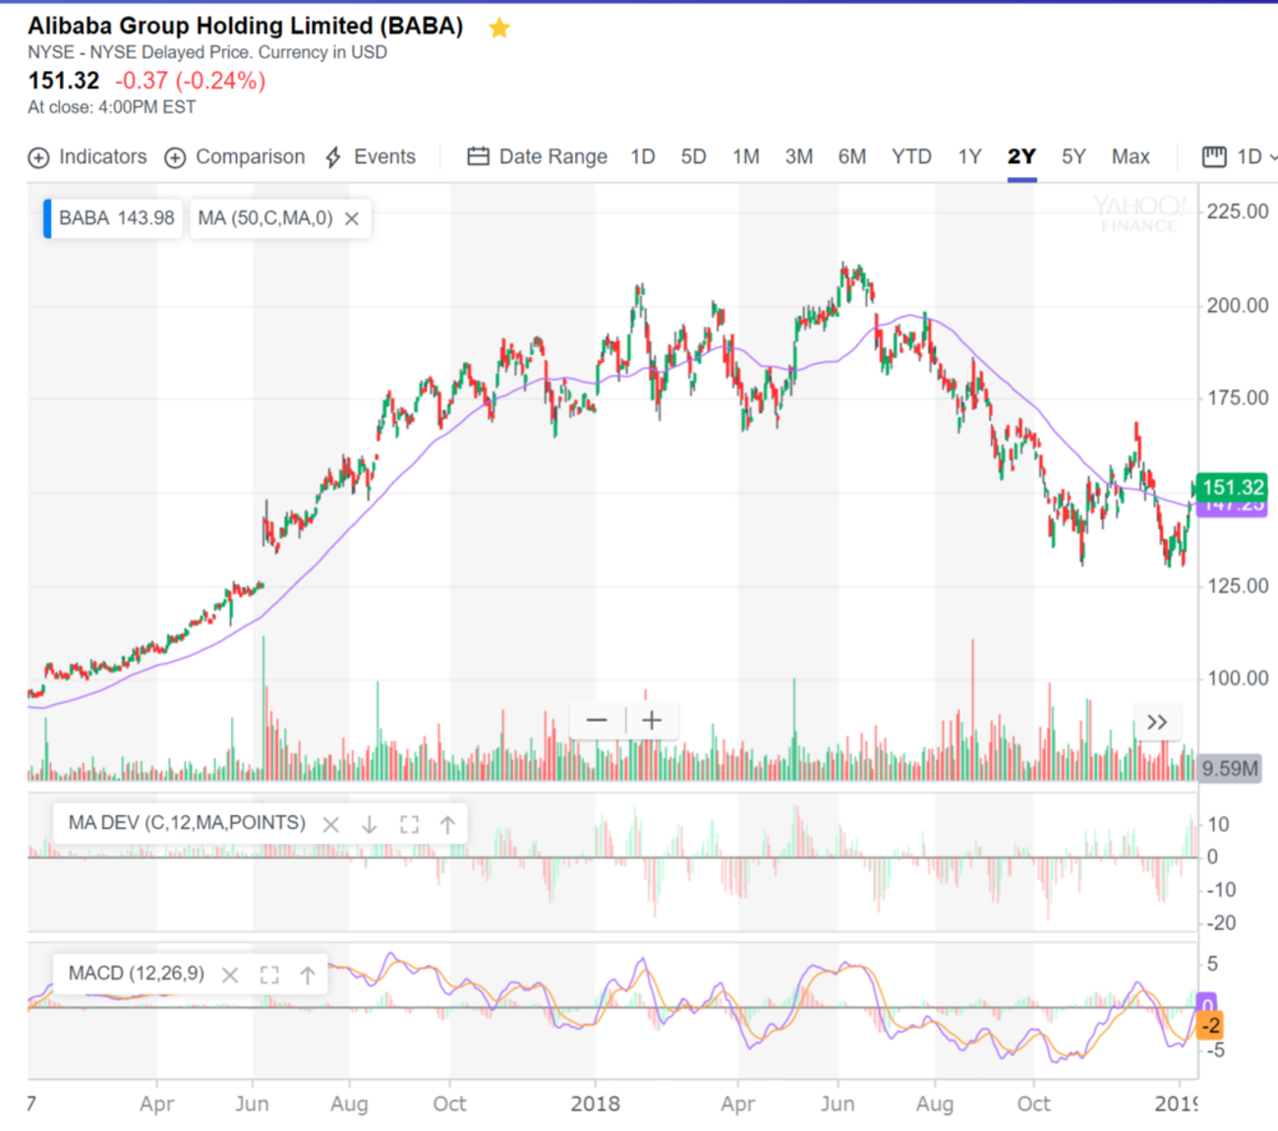1278x1131 pixels.
Task: Remove the MA DEV indicator panel
Action: [x=331, y=825]
